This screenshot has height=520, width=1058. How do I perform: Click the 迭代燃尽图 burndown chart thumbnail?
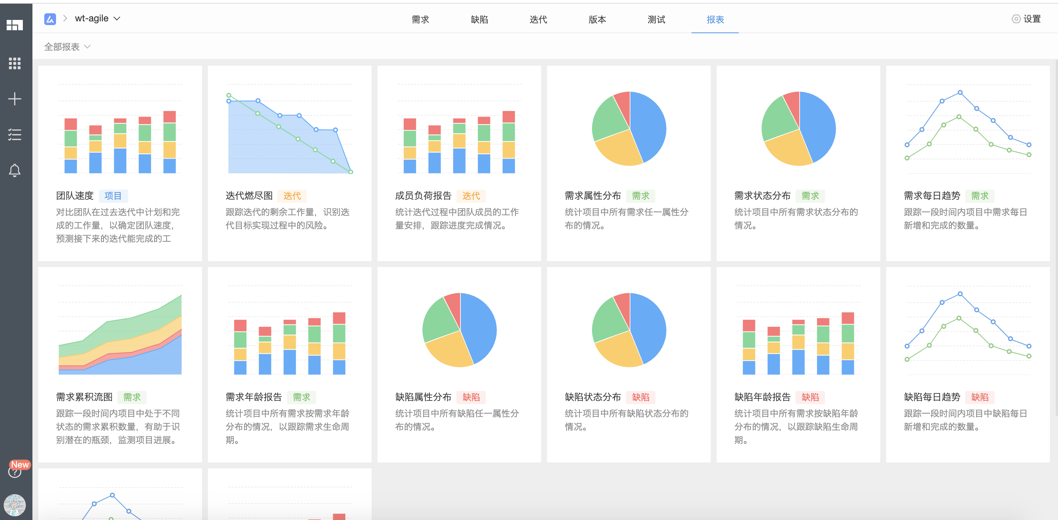click(290, 129)
